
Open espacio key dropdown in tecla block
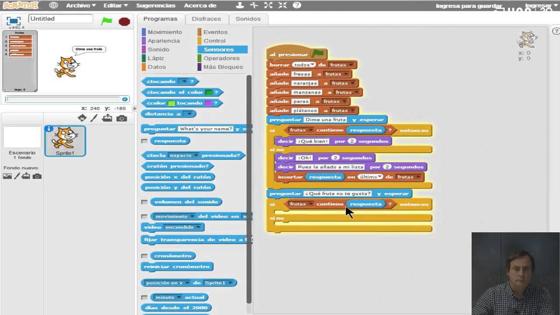tap(197, 155)
